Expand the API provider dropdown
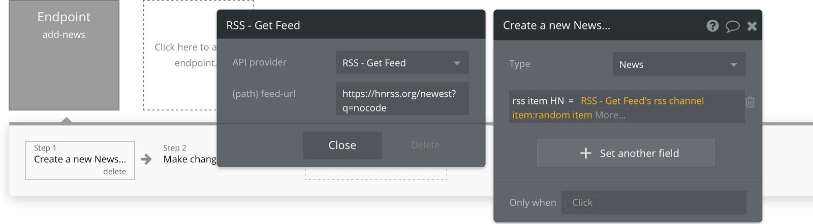Viewport: 813px width, 224px height. tap(402, 63)
